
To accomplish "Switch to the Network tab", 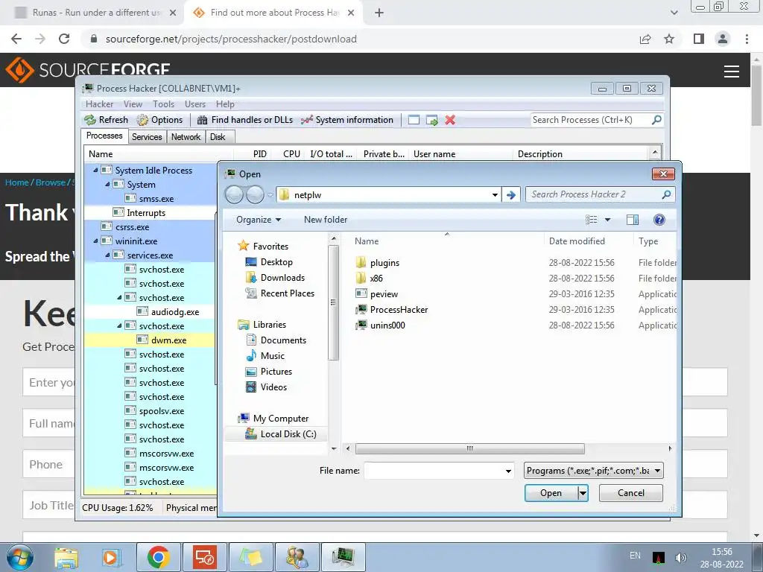I will tap(186, 137).
